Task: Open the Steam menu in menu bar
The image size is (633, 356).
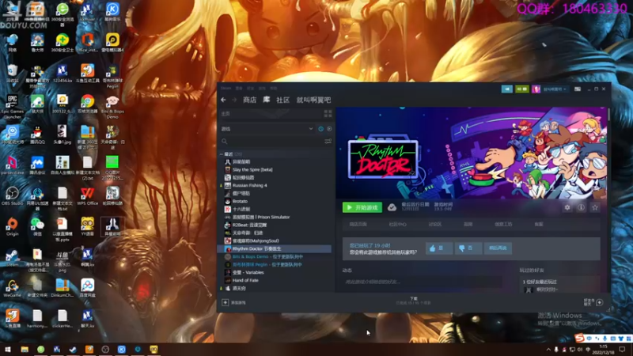Action: [226, 88]
